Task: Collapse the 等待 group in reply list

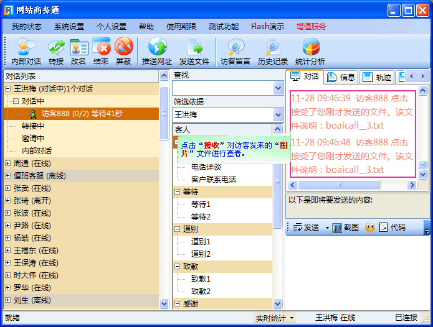Action: pos(178,192)
